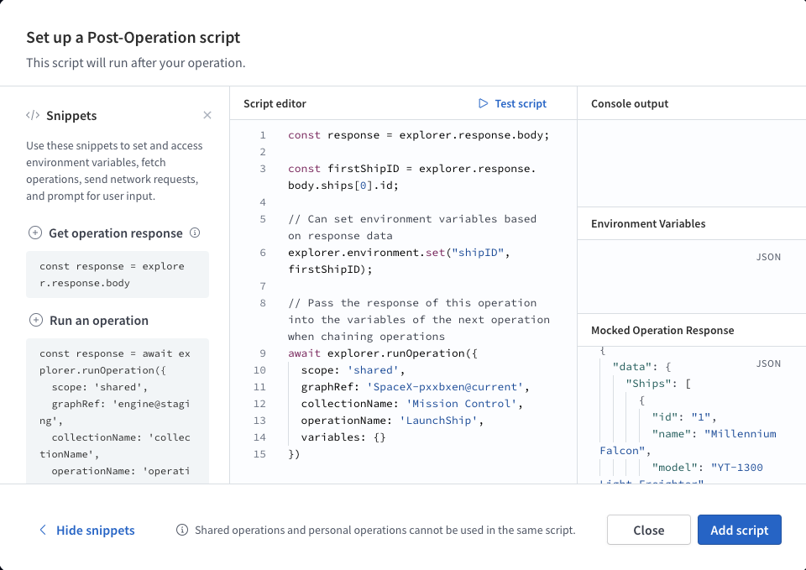Viewport: 806px width, 570px height.
Task: Click the Add script button
Action: tap(739, 530)
